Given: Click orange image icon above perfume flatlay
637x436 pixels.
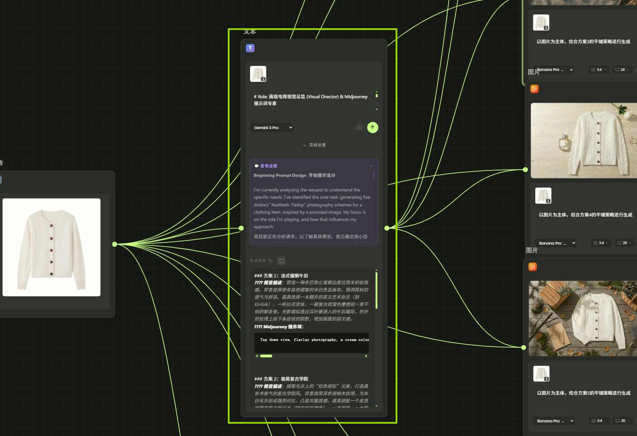Looking at the screenshot, I should click(x=535, y=89).
